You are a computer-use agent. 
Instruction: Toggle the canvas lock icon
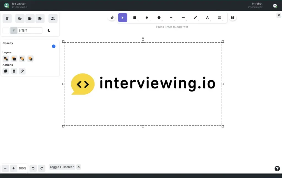click(x=112, y=18)
